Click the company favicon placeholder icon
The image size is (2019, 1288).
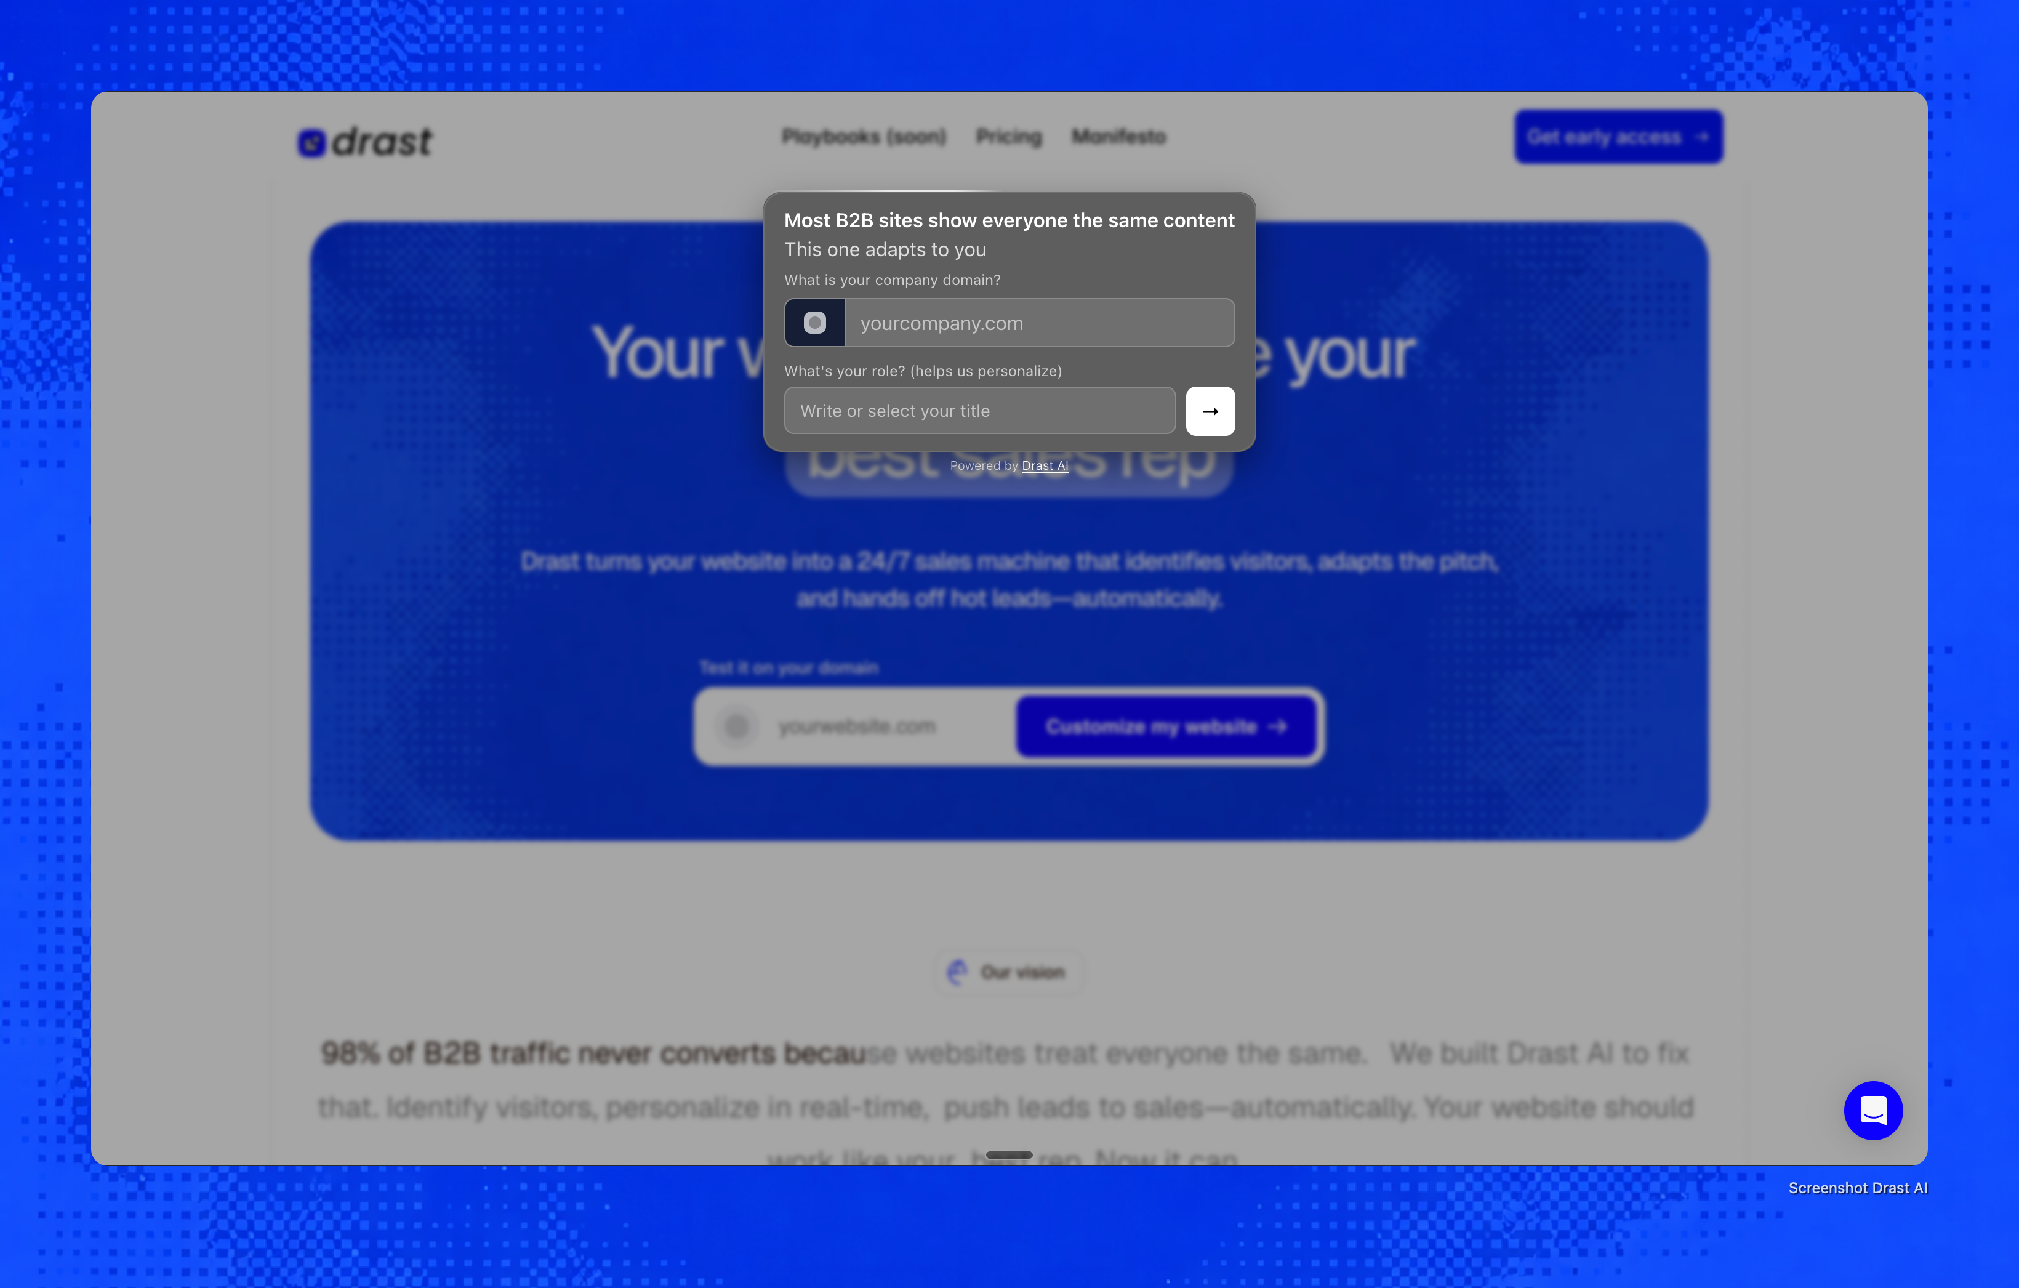814,323
